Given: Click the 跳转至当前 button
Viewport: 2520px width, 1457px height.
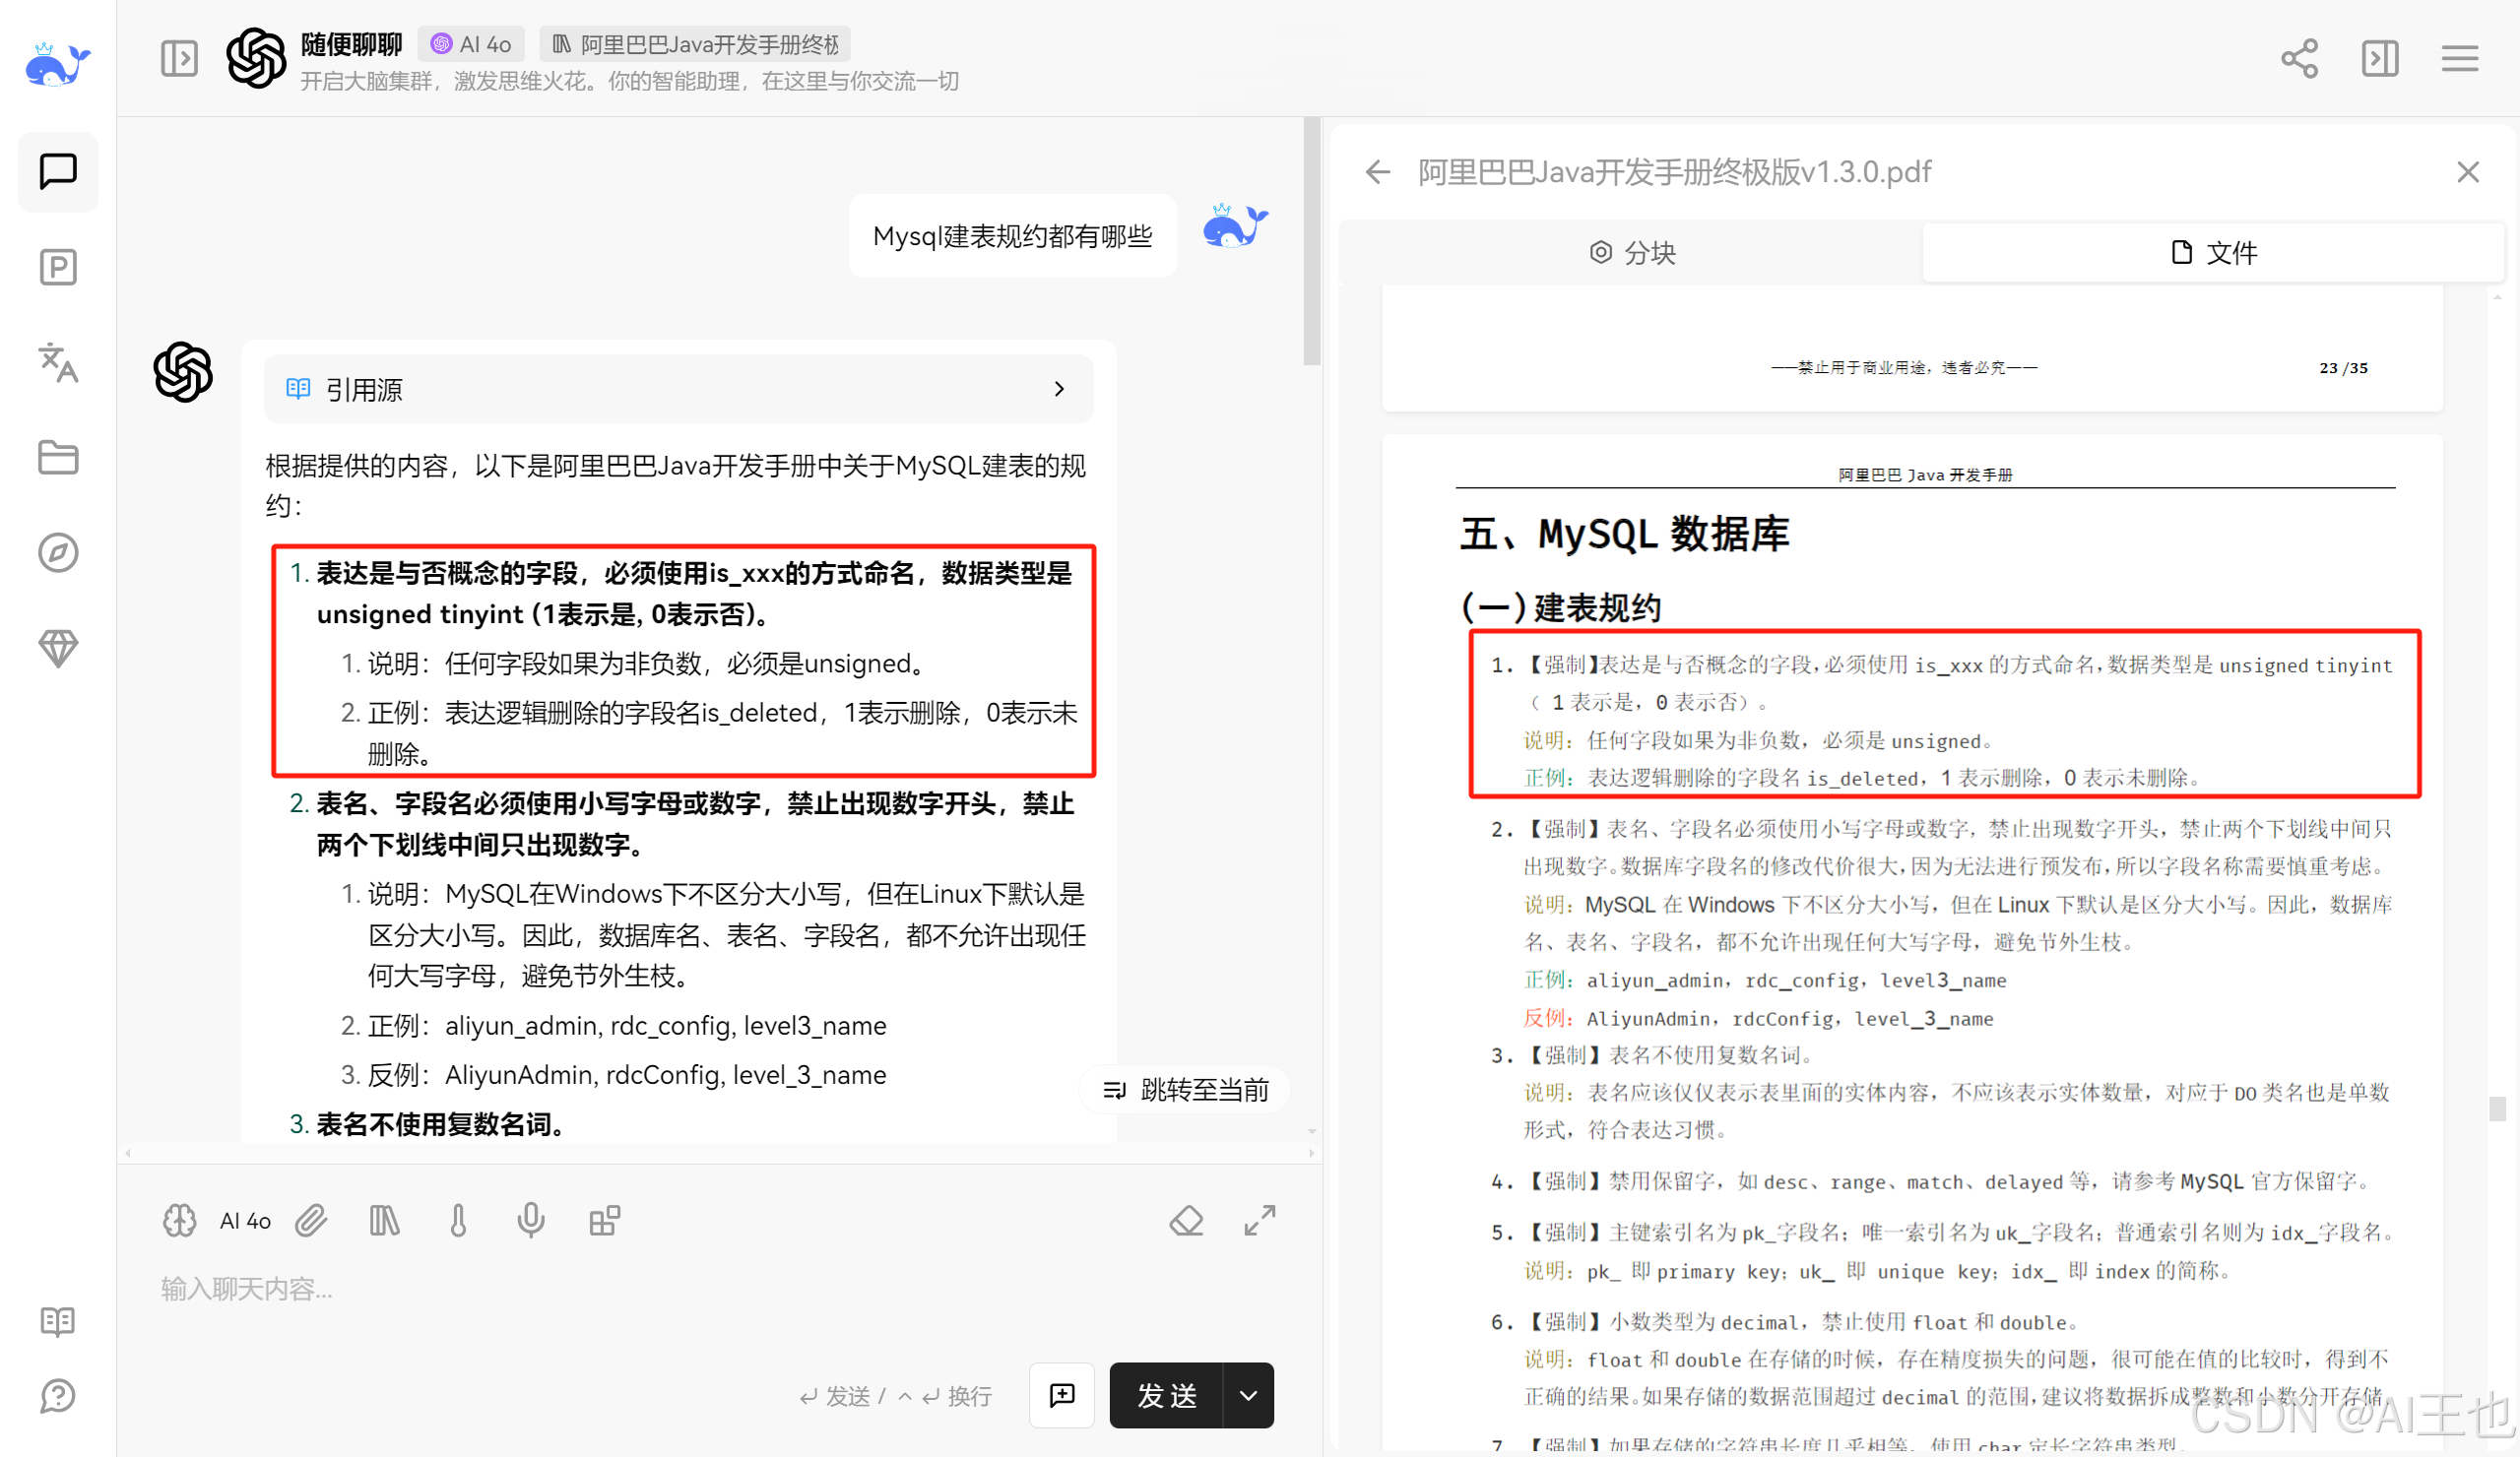Looking at the screenshot, I should click(1185, 1089).
